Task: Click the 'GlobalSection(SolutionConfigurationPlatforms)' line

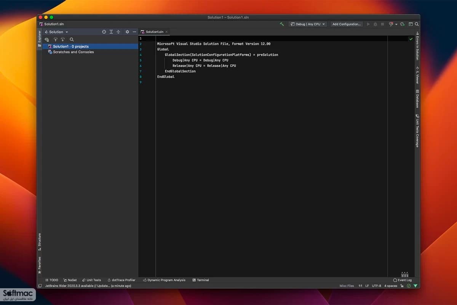Action: click(x=221, y=55)
